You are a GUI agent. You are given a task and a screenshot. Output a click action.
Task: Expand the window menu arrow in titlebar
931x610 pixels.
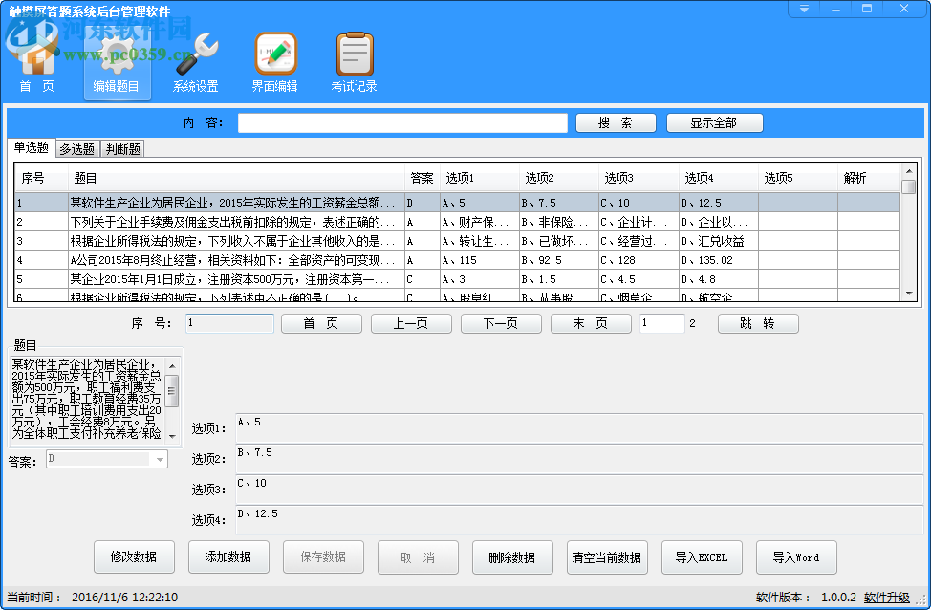click(803, 9)
